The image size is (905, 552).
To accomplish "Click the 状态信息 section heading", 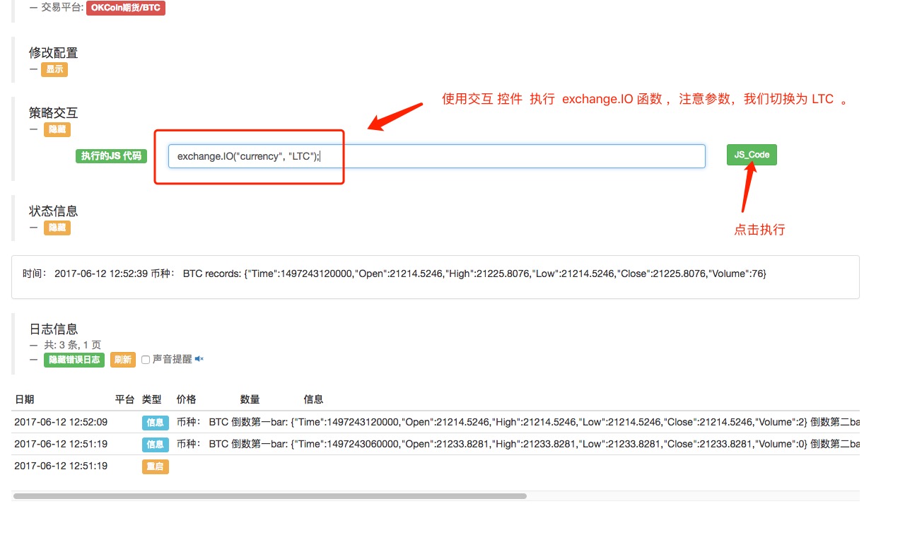I will tap(54, 211).
